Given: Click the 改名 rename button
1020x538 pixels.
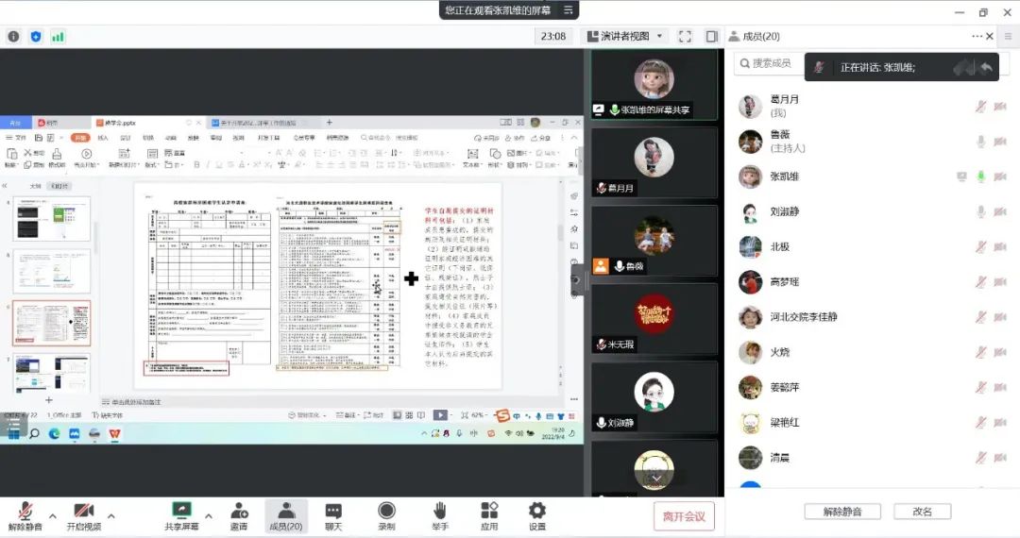Looking at the screenshot, I should point(922,512).
